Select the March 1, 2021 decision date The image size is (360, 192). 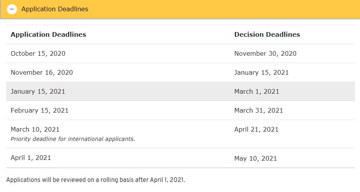tap(257, 91)
